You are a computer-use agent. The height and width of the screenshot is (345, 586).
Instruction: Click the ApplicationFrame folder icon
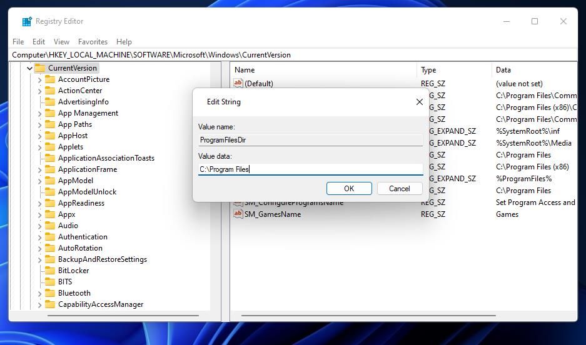(50, 169)
